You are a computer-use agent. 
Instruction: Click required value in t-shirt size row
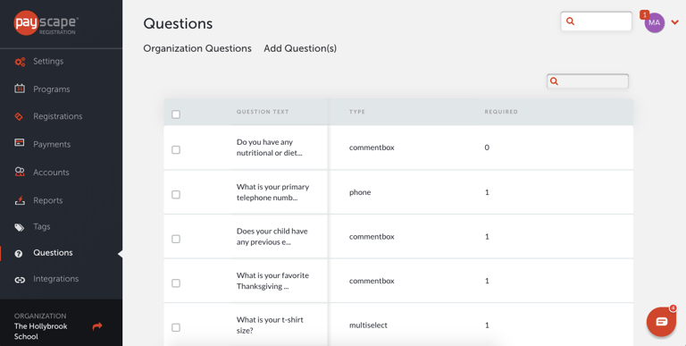[x=487, y=325]
